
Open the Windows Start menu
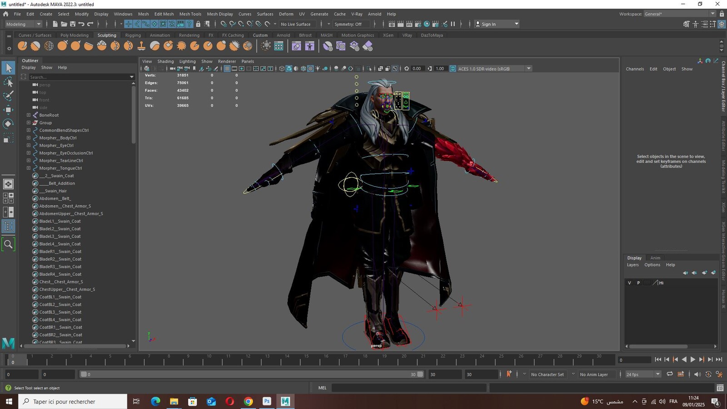pyautogui.click(x=9, y=401)
